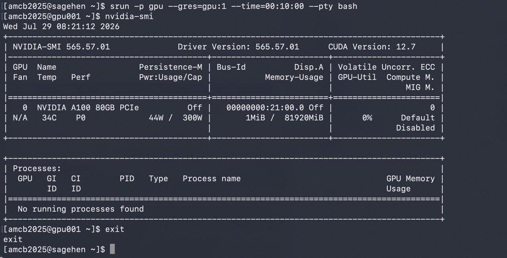This screenshot has height=258, width=507.
Task: Click fan value 'N/A'
Action: point(20,118)
